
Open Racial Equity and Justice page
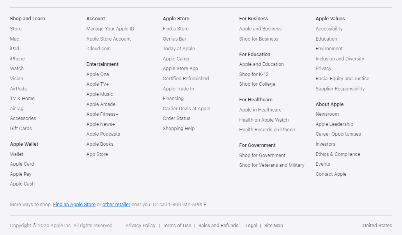coord(342,79)
